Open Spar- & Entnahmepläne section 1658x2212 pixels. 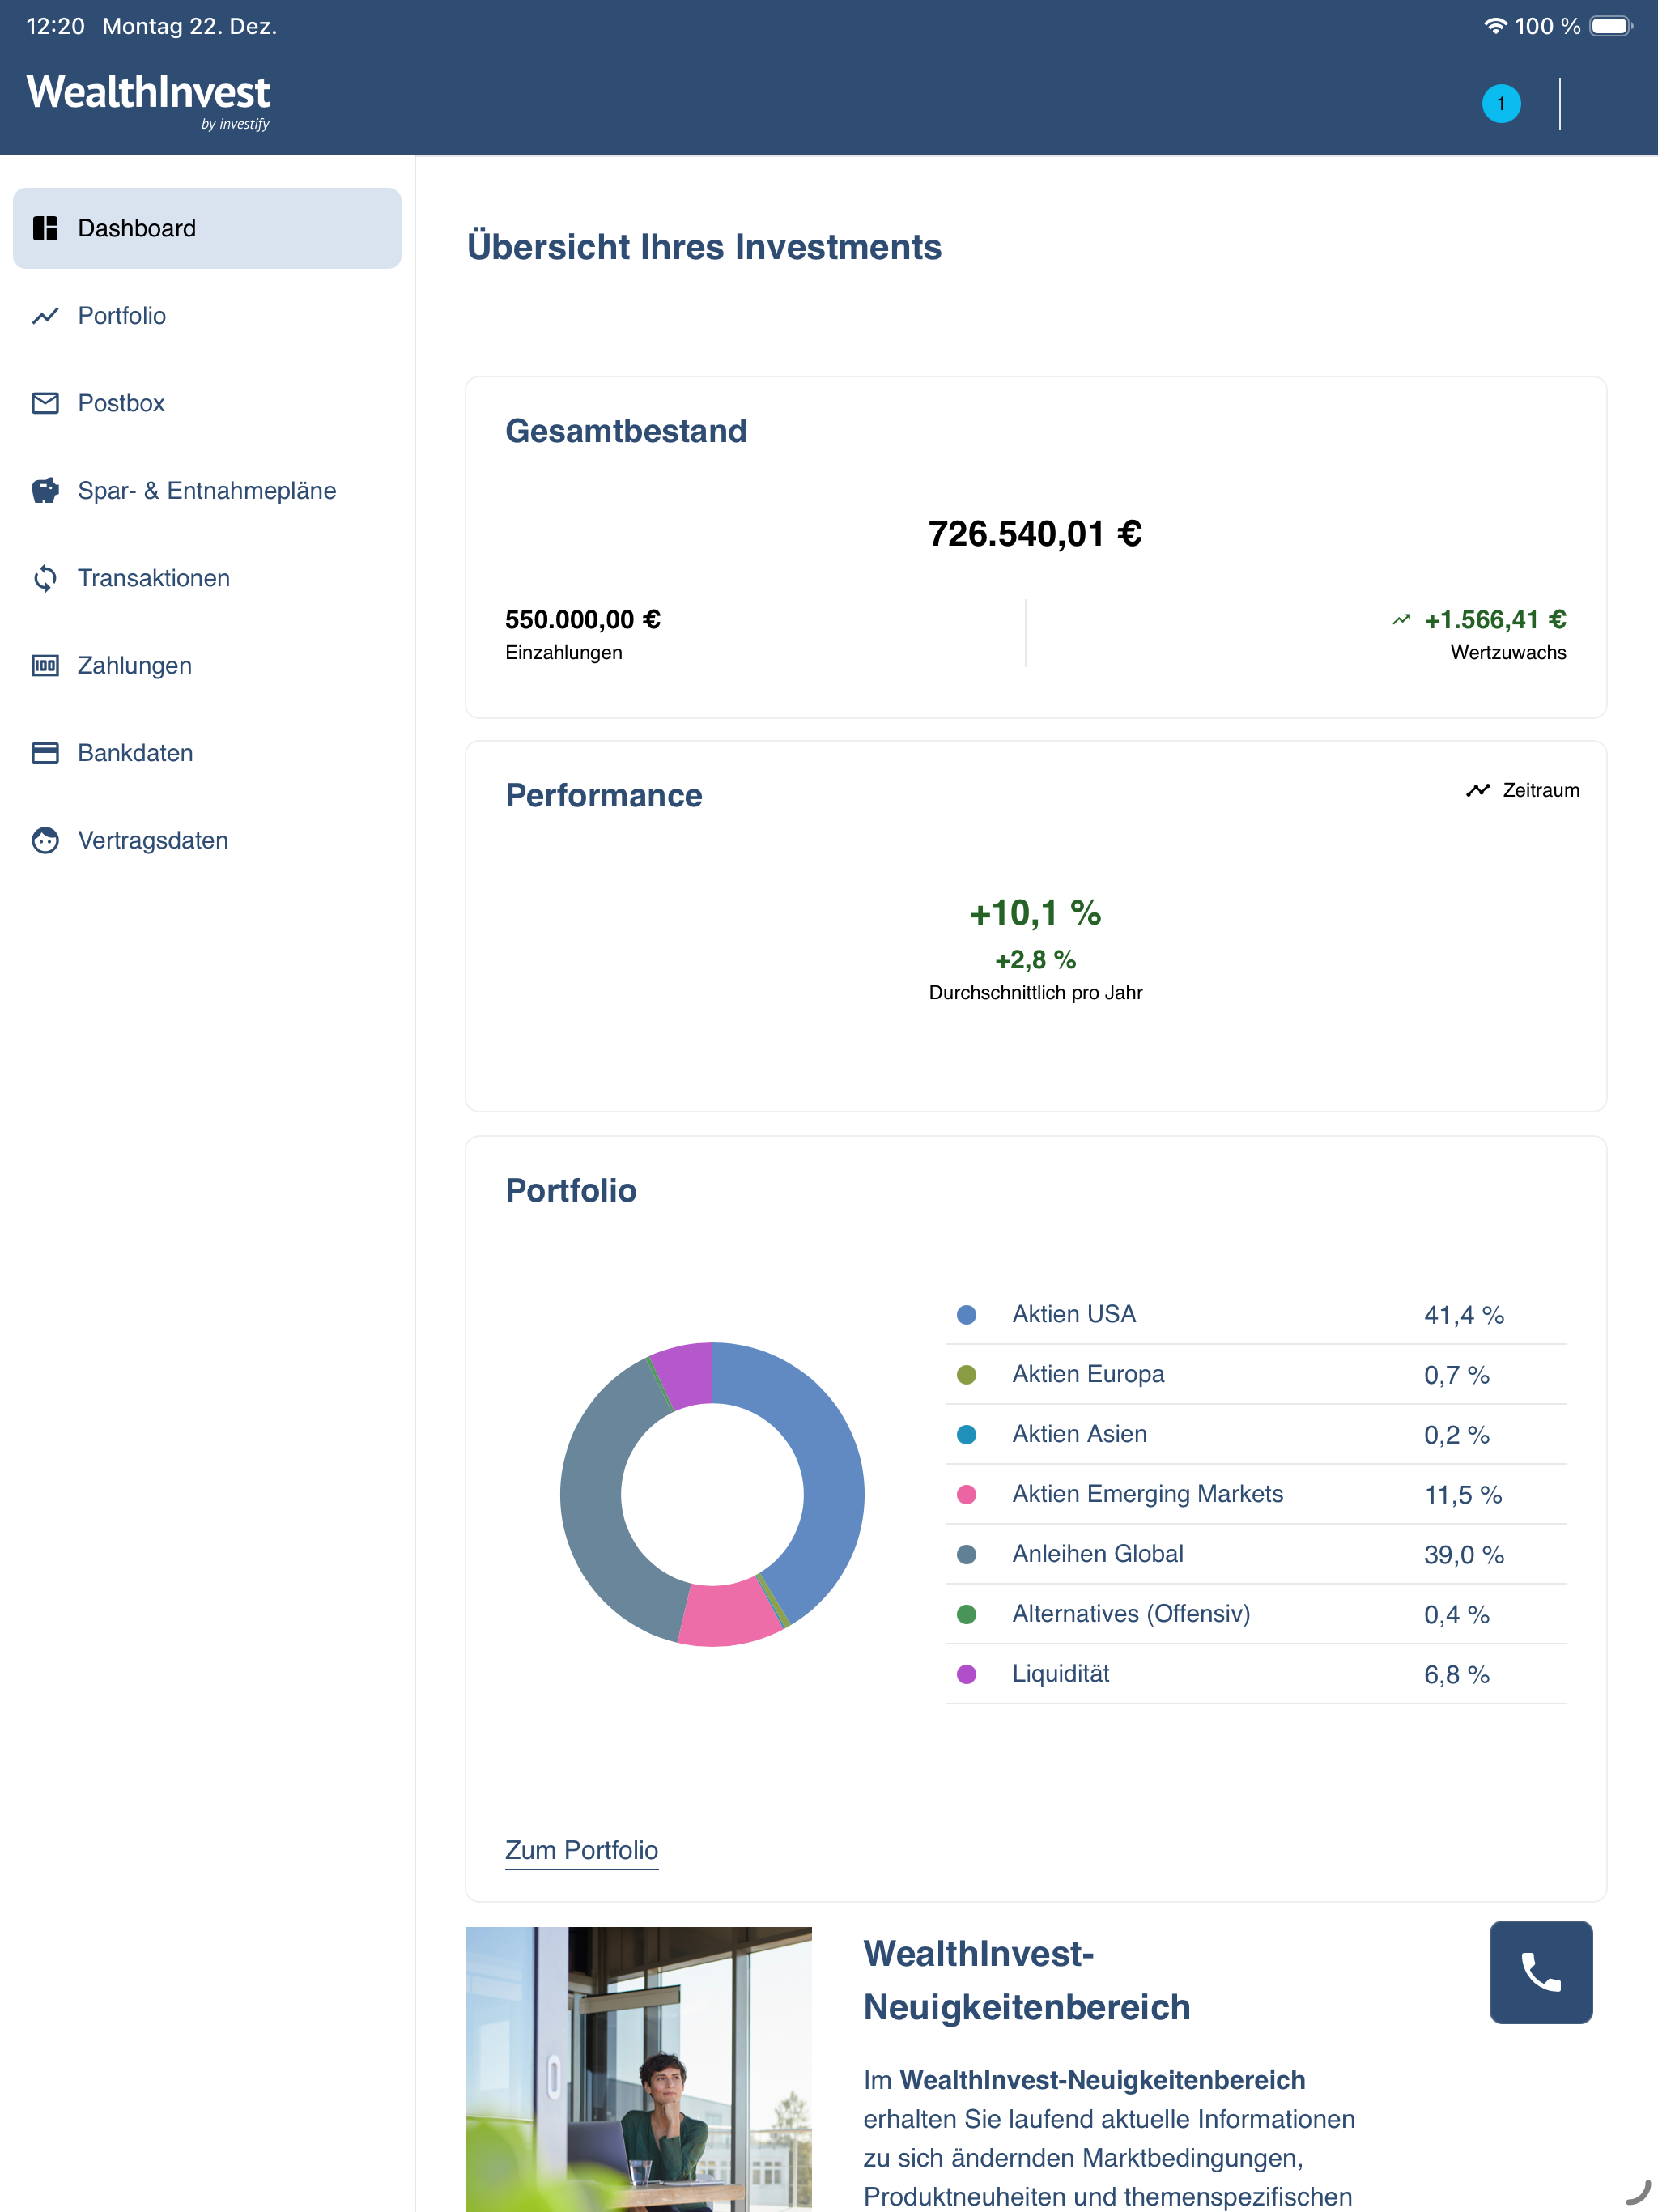tap(207, 491)
